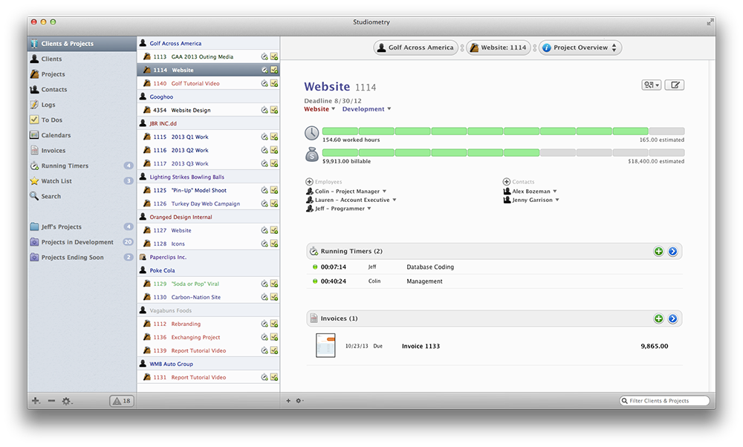This screenshot has height=447, width=743.
Task: Toggle the timer icon beside 1113 GAA project
Action: click(263, 55)
